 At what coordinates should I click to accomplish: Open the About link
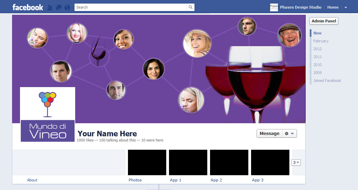pos(32,180)
